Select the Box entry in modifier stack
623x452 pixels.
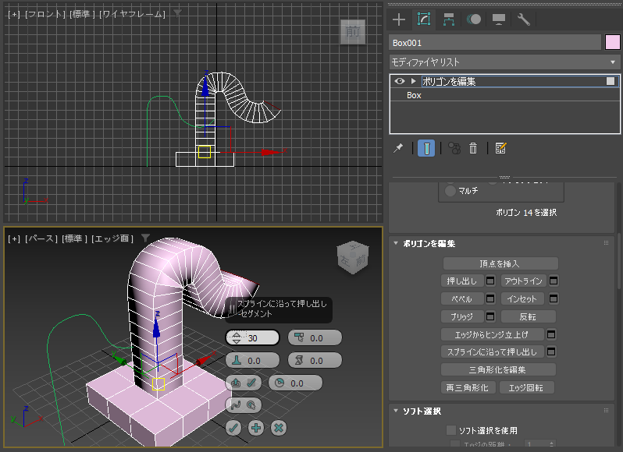coord(504,95)
